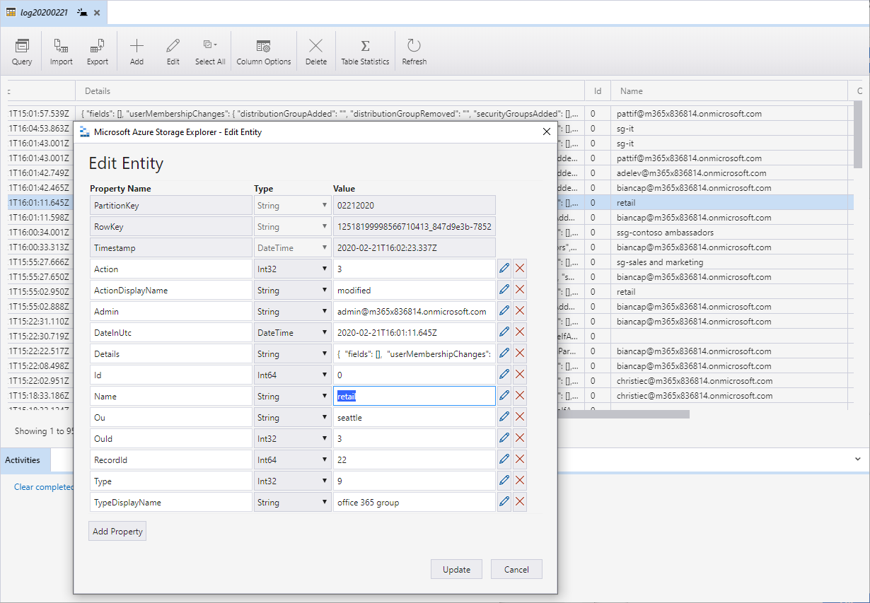870x603 pixels.
Task: Expand type dropdown for Action property
Action: pyautogui.click(x=291, y=269)
